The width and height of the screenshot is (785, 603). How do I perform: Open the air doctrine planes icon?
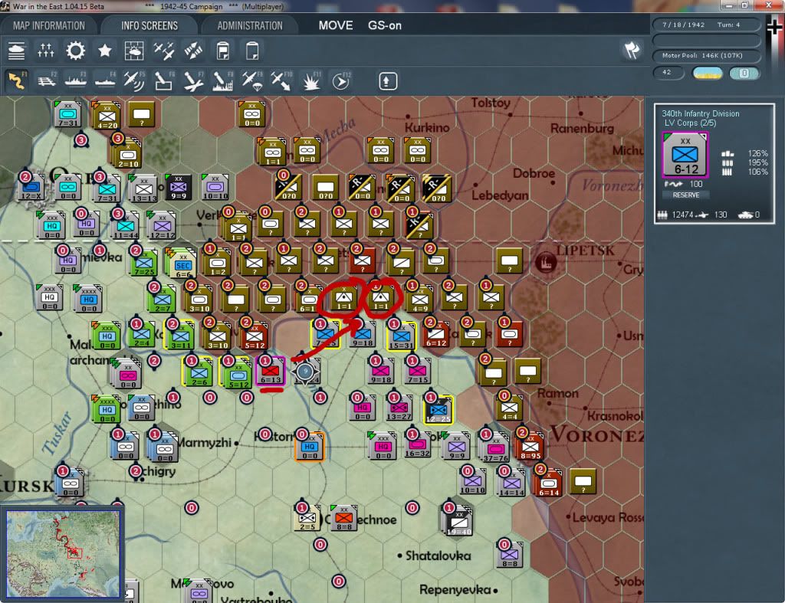point(164,51)
